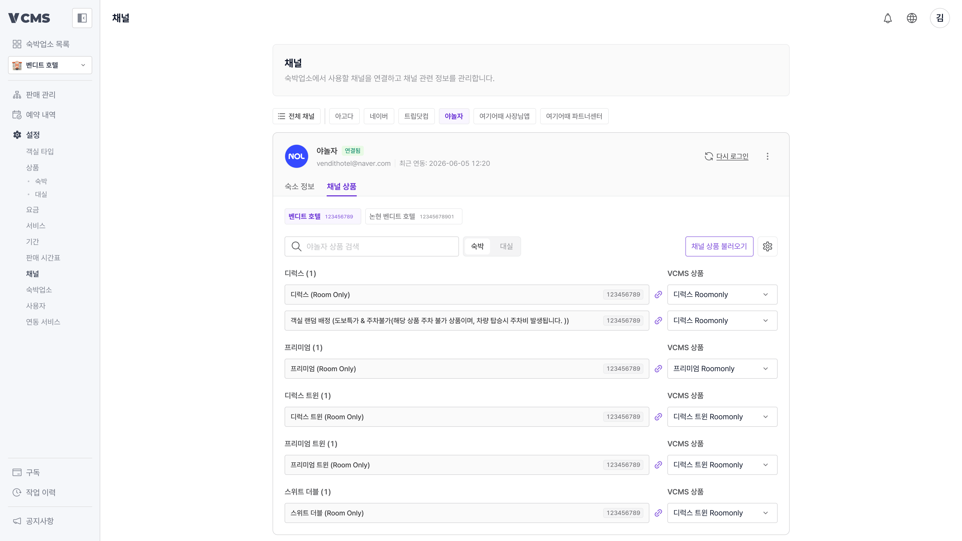Click the link icon for 객실 랜덤 배정 row
Image resolution: width=962 pixels, height=541 pixels.
(x=658, y=321)
